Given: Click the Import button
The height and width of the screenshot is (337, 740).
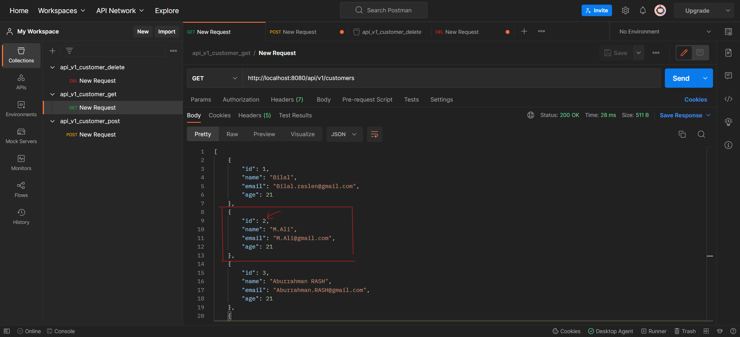Looking at the screenshot, I should [166, 32].
